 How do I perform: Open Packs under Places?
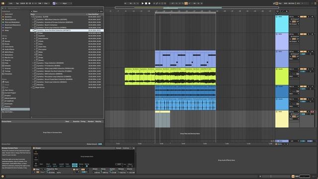pyautogui.click(x=6, y=82)
